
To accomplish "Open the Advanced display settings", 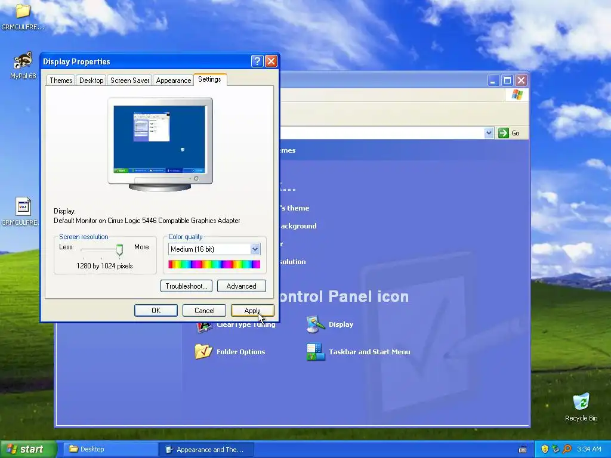I will point(241,286).
